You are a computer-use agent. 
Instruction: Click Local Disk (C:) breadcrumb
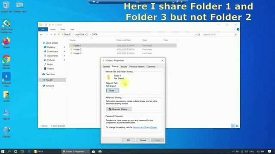click(x=81, y=35)
